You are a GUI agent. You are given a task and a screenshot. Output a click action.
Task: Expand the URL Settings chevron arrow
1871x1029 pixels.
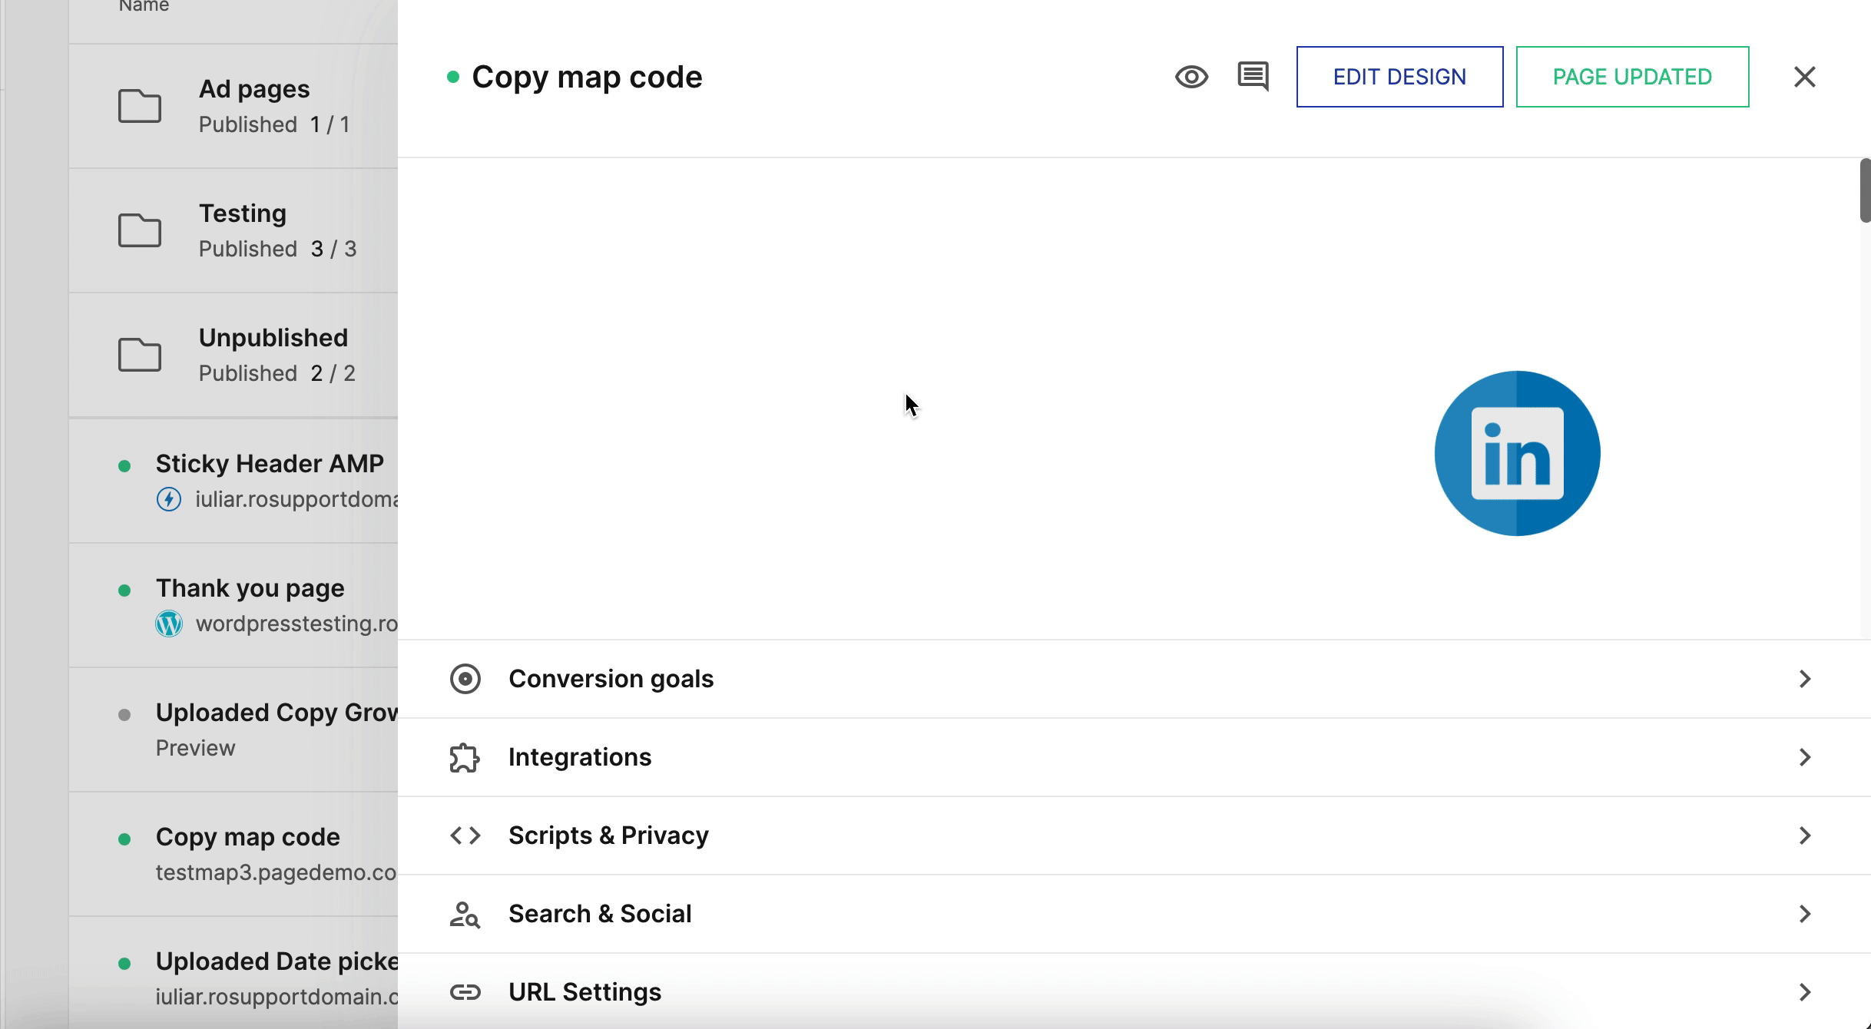(1805, 992)
